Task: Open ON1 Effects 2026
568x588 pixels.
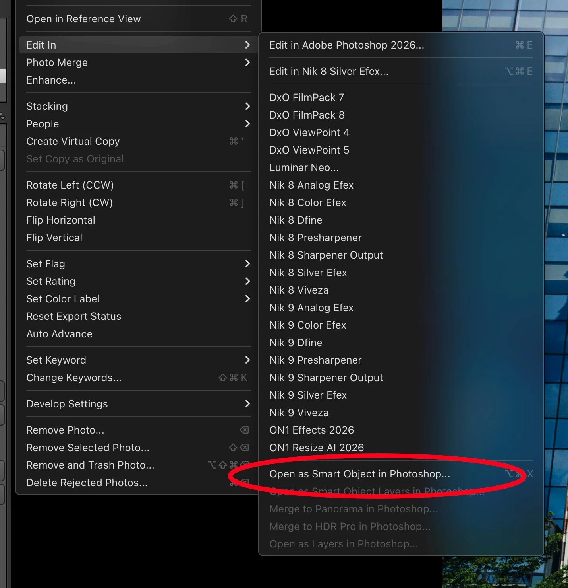Action: tap(401, 430)
